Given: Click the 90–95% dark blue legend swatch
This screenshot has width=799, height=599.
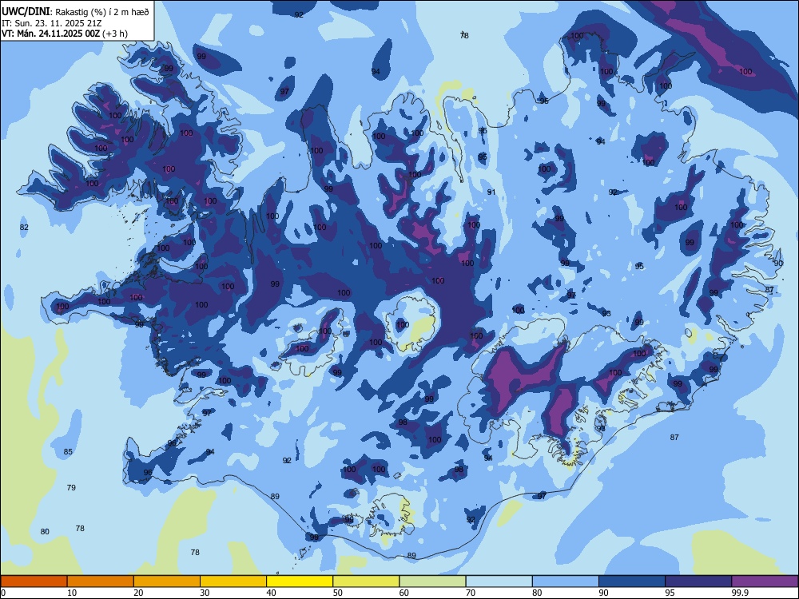Looking at the screenshot, I should click(632, 581).
